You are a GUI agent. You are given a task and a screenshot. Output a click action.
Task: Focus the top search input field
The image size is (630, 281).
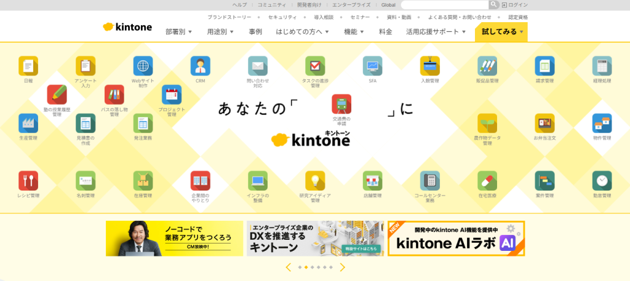(x=444, y=5)
